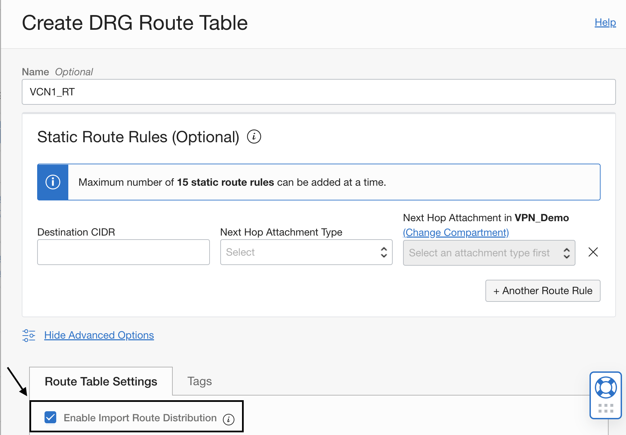
Task: Click the support widget drag-handle dots
Action: 606,408
